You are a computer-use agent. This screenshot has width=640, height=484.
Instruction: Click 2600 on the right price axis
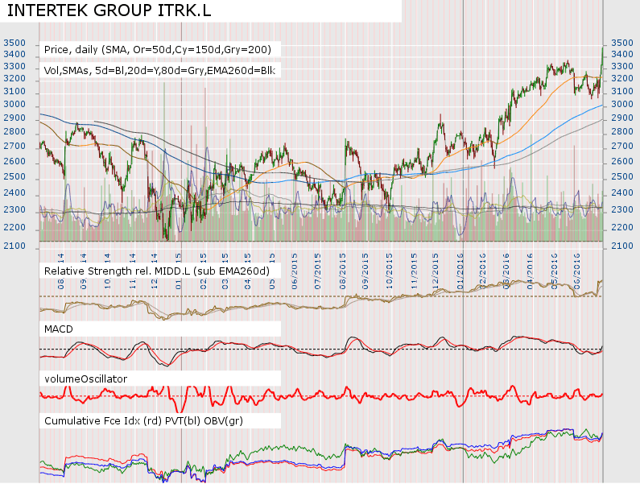622,161
